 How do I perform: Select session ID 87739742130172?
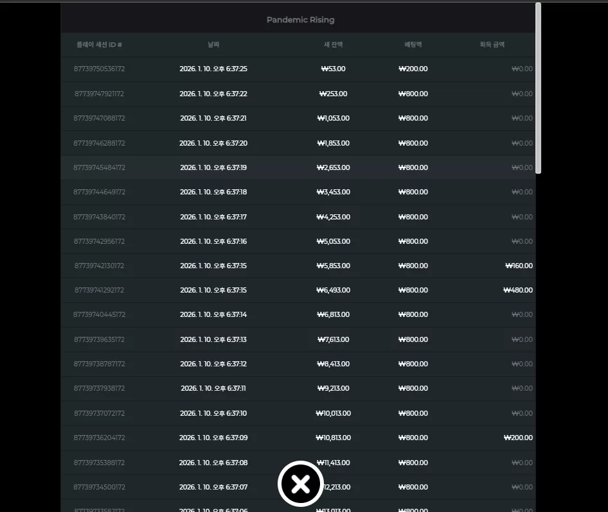(99, 266)
